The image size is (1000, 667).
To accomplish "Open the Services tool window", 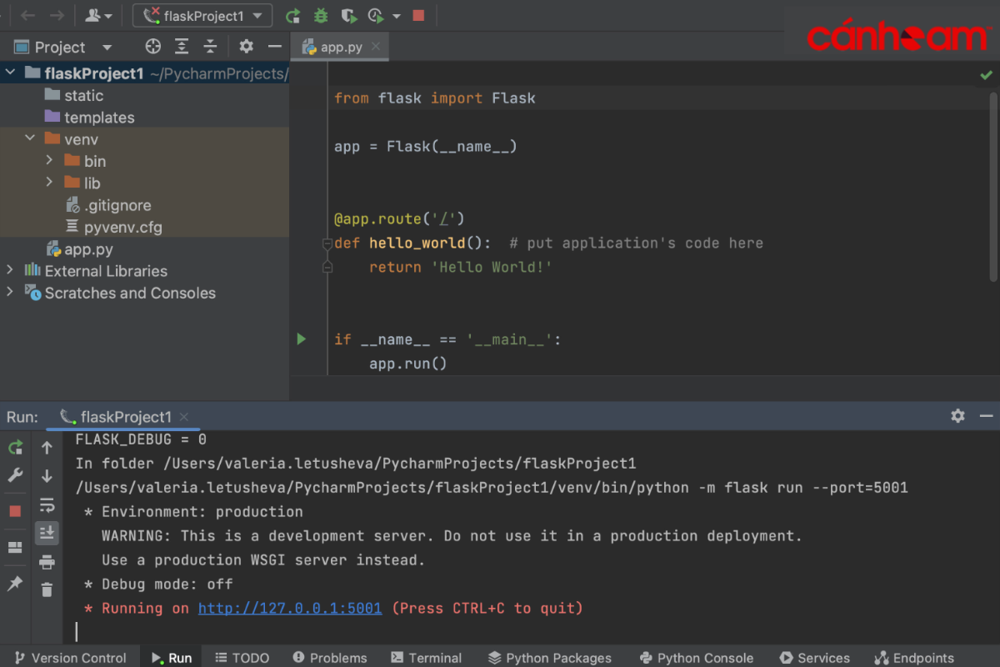I will tap(814, 658).
